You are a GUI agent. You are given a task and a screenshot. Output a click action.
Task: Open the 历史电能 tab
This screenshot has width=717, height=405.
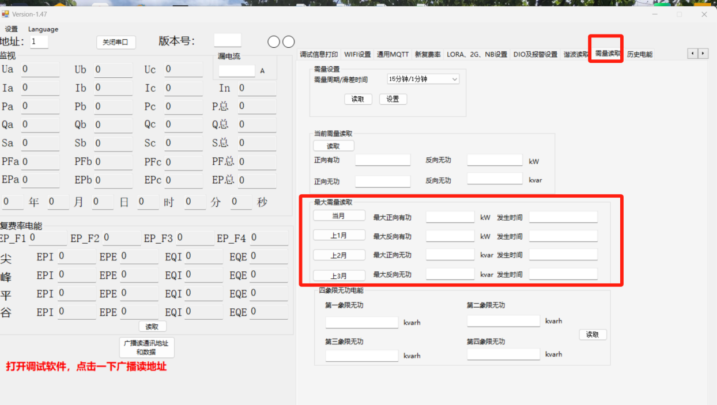[640, 55]
